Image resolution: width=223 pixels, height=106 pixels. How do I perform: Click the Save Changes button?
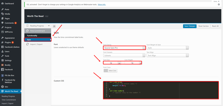[x=190, y=26]
